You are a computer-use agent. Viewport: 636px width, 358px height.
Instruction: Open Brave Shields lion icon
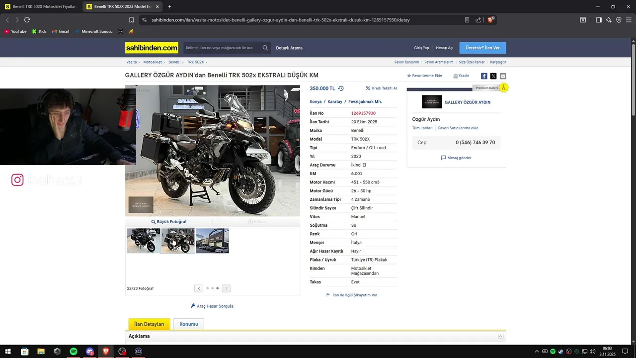click(490, 20)
